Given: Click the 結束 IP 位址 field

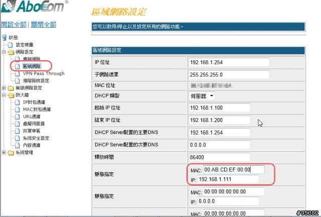Looking at the screenshot, I should click(219, 120).
